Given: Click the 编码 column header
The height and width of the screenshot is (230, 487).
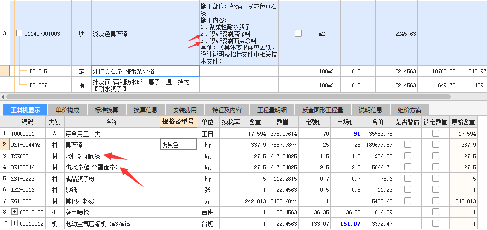Looking at the screenshot, I should click(28, 122).
